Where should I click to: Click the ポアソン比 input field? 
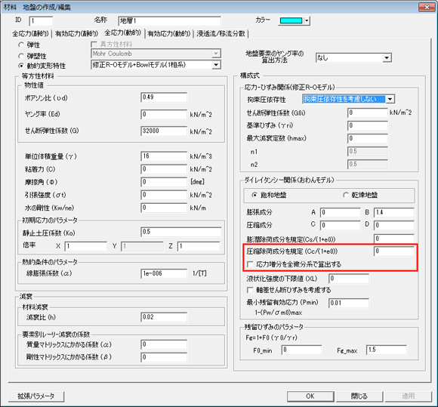pos(164,97)
